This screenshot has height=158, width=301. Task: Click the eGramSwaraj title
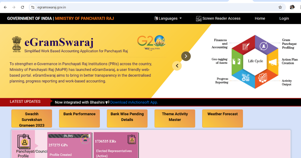pyautogui.click(x=59, y=42)
